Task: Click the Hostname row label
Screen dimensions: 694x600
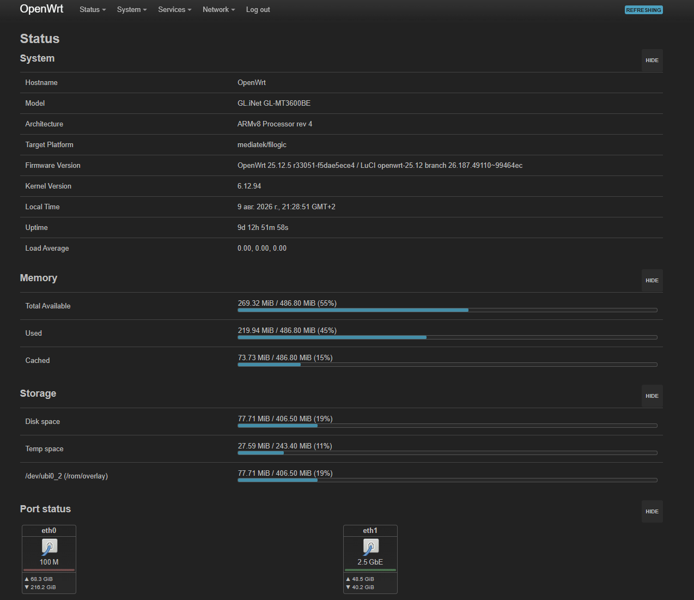Action: click(41, 83)
